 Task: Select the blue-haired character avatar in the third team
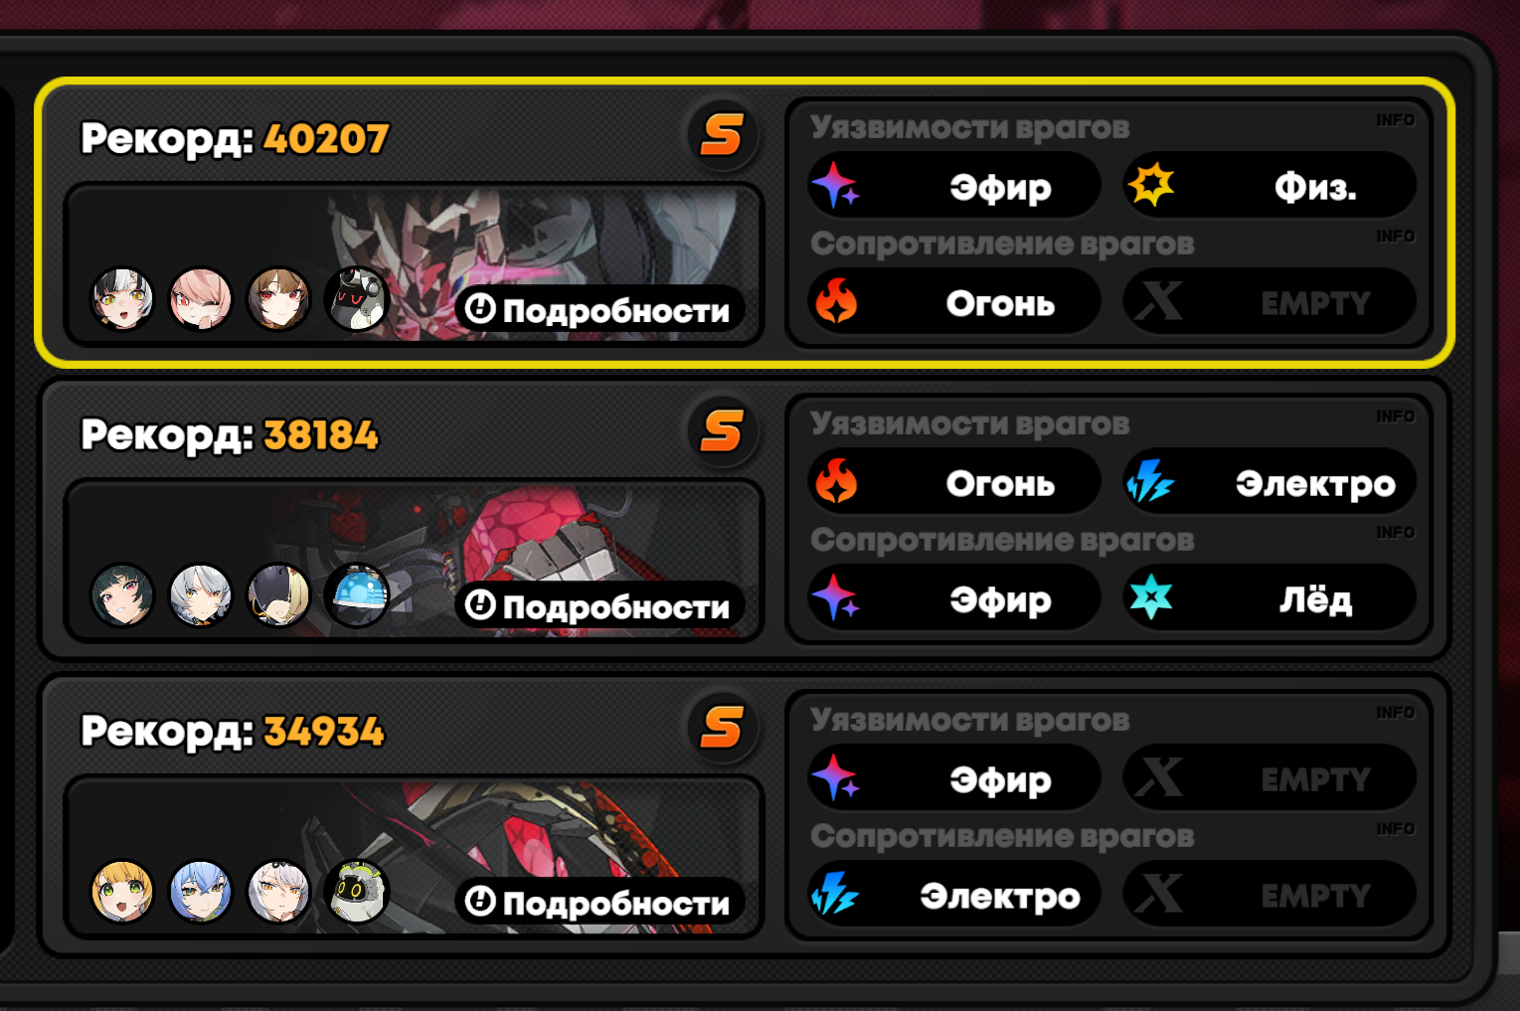(x=201, y=892)
